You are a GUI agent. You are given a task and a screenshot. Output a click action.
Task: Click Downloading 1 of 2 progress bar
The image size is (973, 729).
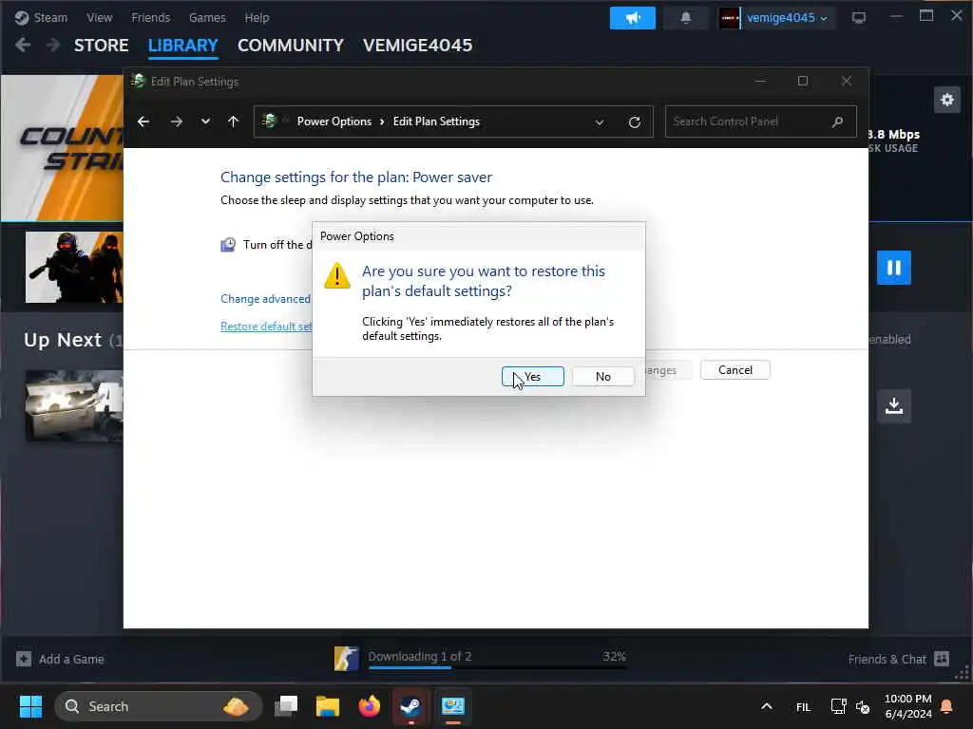pos(497,667)
